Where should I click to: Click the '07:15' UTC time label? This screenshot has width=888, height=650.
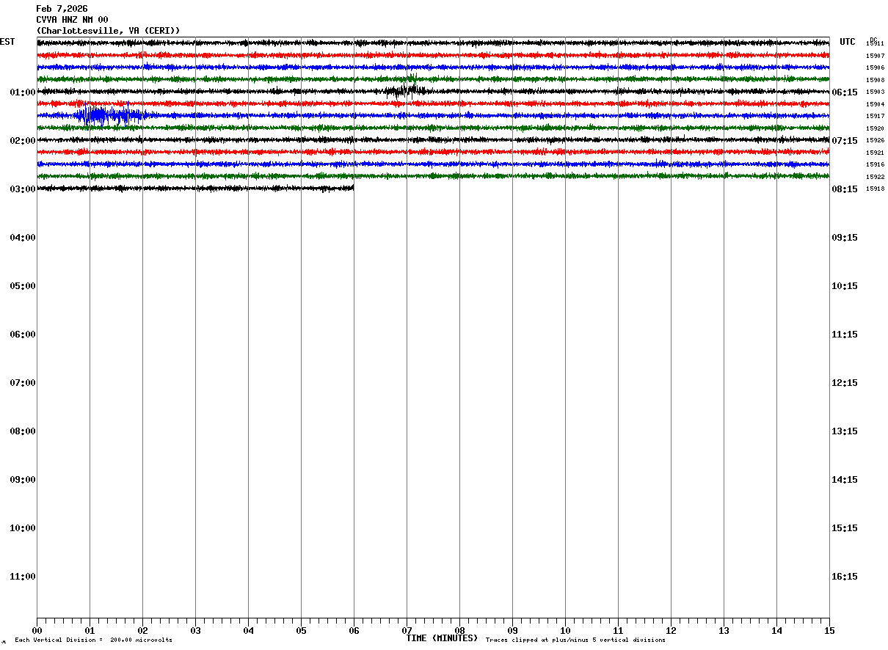(x=845, y=141)
